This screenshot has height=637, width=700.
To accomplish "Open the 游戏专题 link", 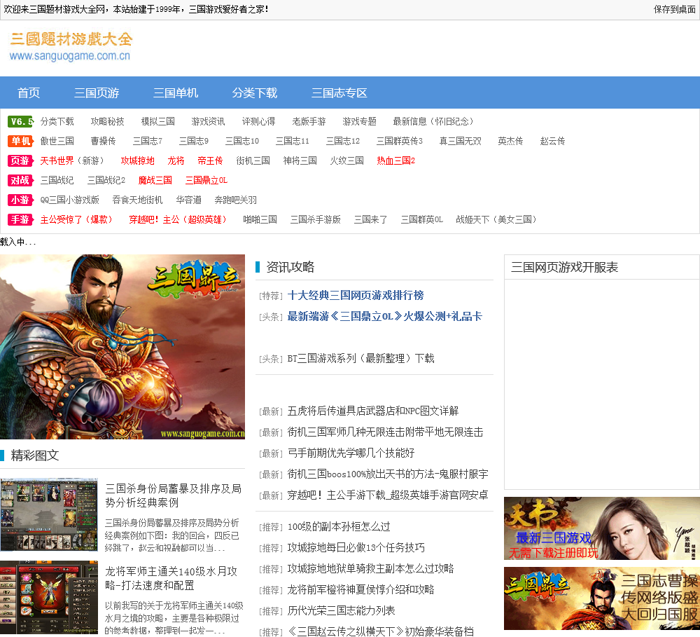I will (359, 122).
